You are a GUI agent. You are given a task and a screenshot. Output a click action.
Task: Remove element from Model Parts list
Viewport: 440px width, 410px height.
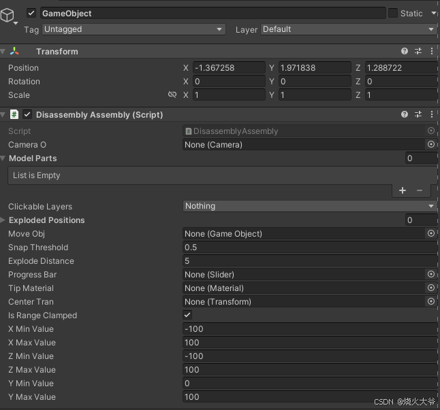pos(420,190)
